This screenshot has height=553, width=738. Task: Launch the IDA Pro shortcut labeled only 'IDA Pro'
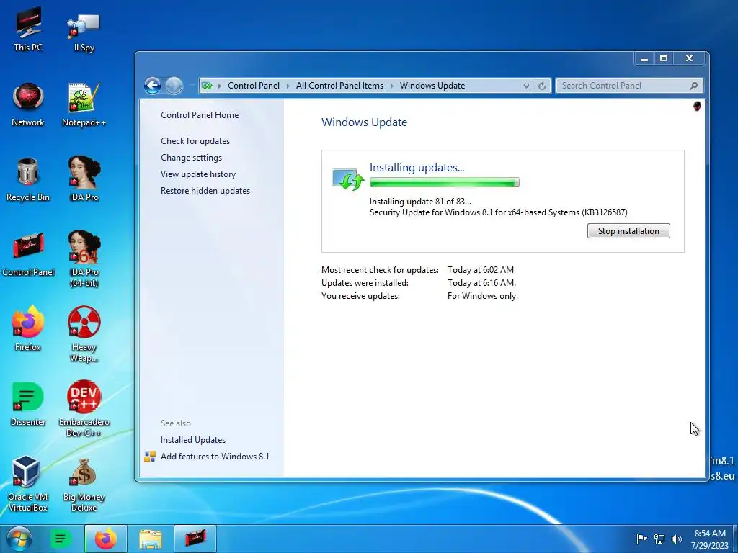tap(84, 179)
